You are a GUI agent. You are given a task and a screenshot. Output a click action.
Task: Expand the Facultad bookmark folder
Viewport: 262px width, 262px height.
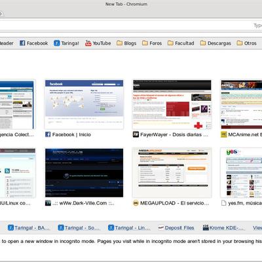point(181,43)
